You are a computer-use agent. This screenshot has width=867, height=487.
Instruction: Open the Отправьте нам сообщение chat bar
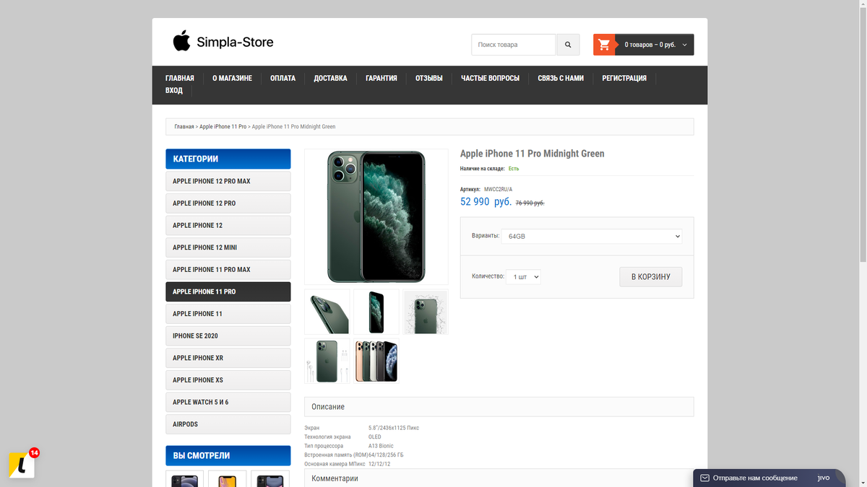click(x=755, y=478)
